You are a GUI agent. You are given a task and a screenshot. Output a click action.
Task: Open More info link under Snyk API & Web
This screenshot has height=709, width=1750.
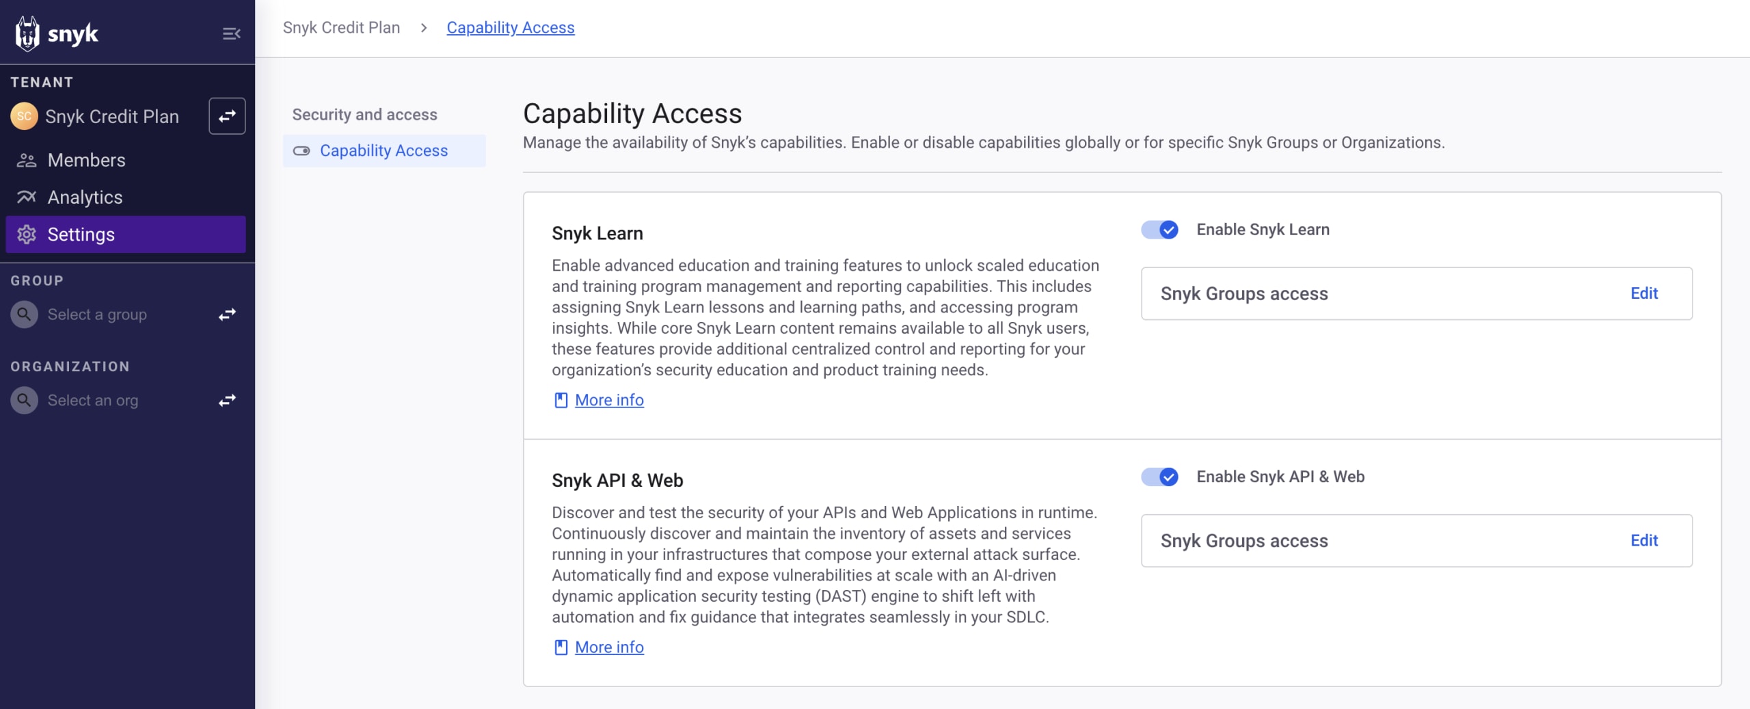[609, 647]
